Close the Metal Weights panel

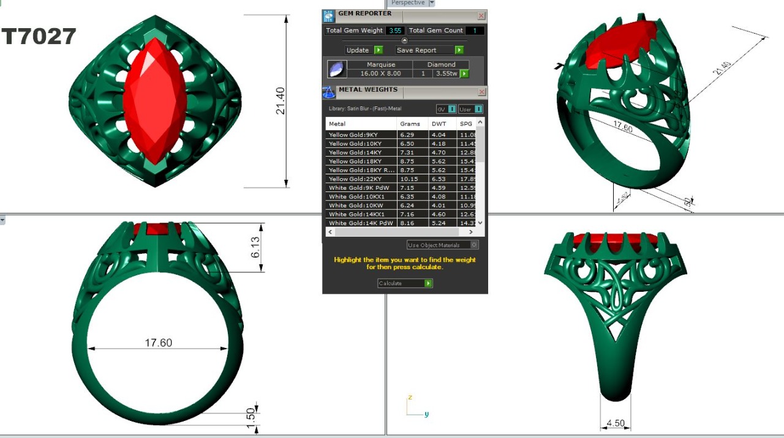[x=481, y=92]
